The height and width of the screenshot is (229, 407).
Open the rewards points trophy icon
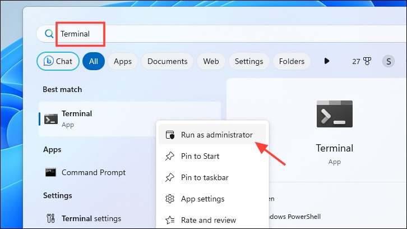[x=367, y=61]
